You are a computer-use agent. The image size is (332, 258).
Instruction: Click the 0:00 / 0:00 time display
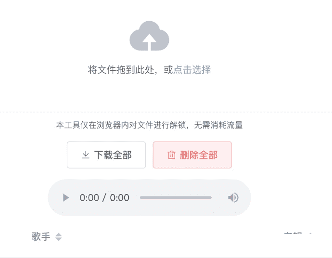[x=104, y=198]
